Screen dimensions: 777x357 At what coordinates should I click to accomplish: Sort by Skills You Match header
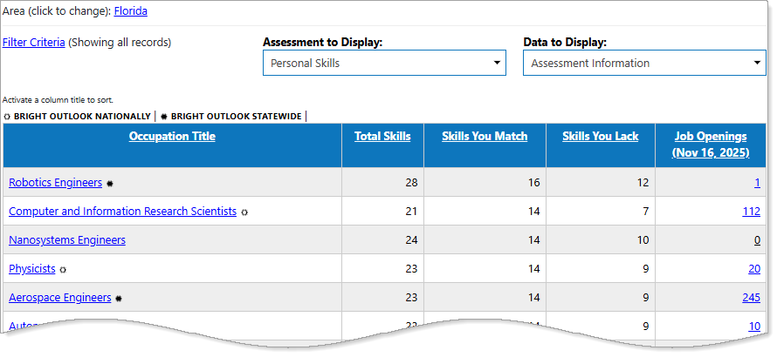(485, 136)
